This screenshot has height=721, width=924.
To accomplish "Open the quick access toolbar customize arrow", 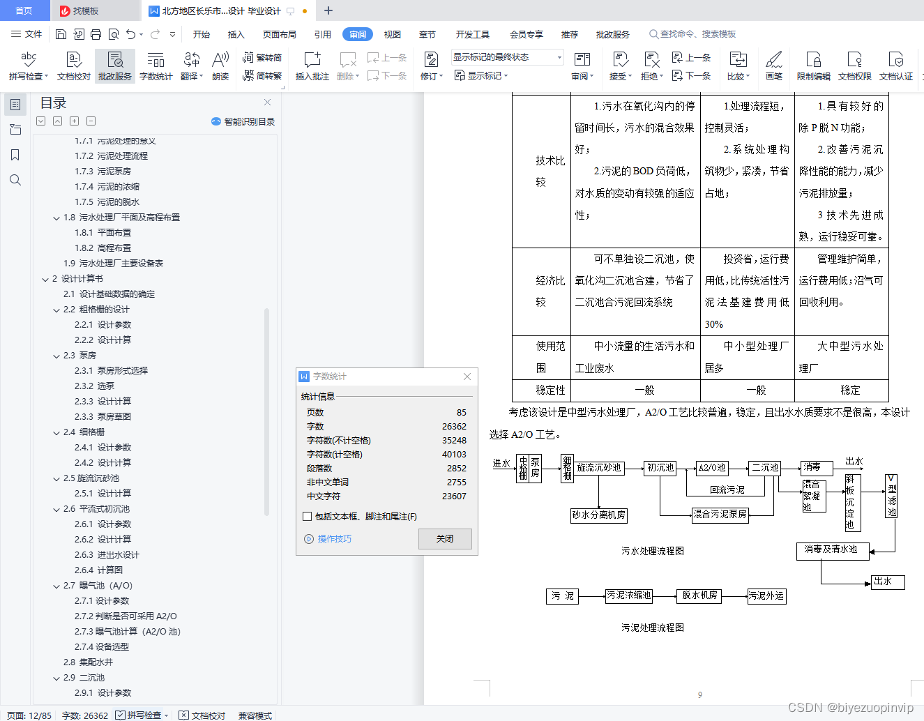I will point(172,34).
